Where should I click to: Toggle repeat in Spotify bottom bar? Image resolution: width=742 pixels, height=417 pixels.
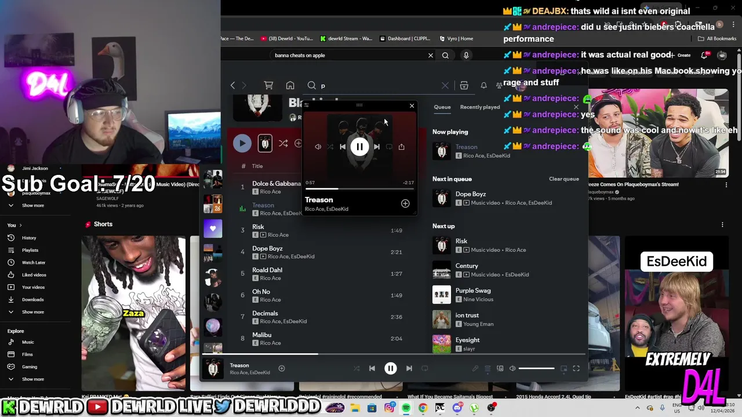(x=425, y=368)
